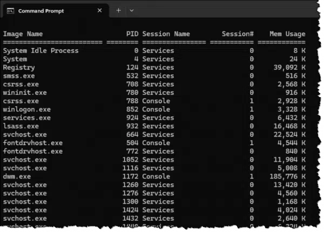This screenshot has height=232, width=324.
Task: Click wininit.exe process name
Action: [25, 92]
